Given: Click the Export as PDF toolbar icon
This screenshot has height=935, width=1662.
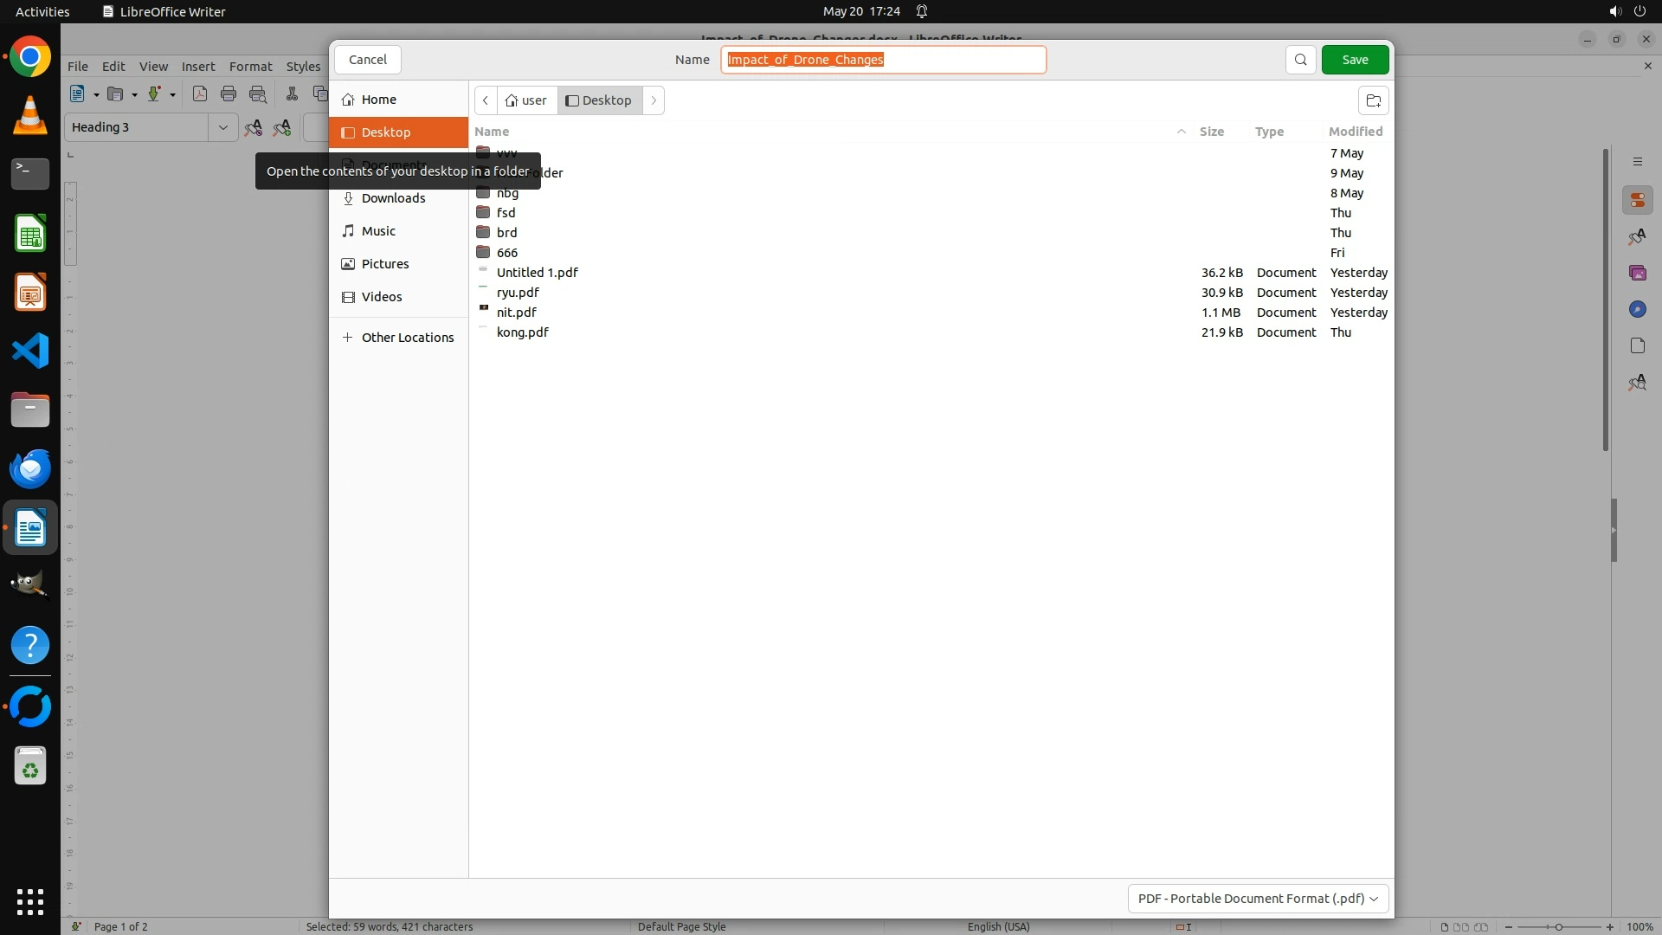Looking at the screenshot, I should click(x=200, y=94).
